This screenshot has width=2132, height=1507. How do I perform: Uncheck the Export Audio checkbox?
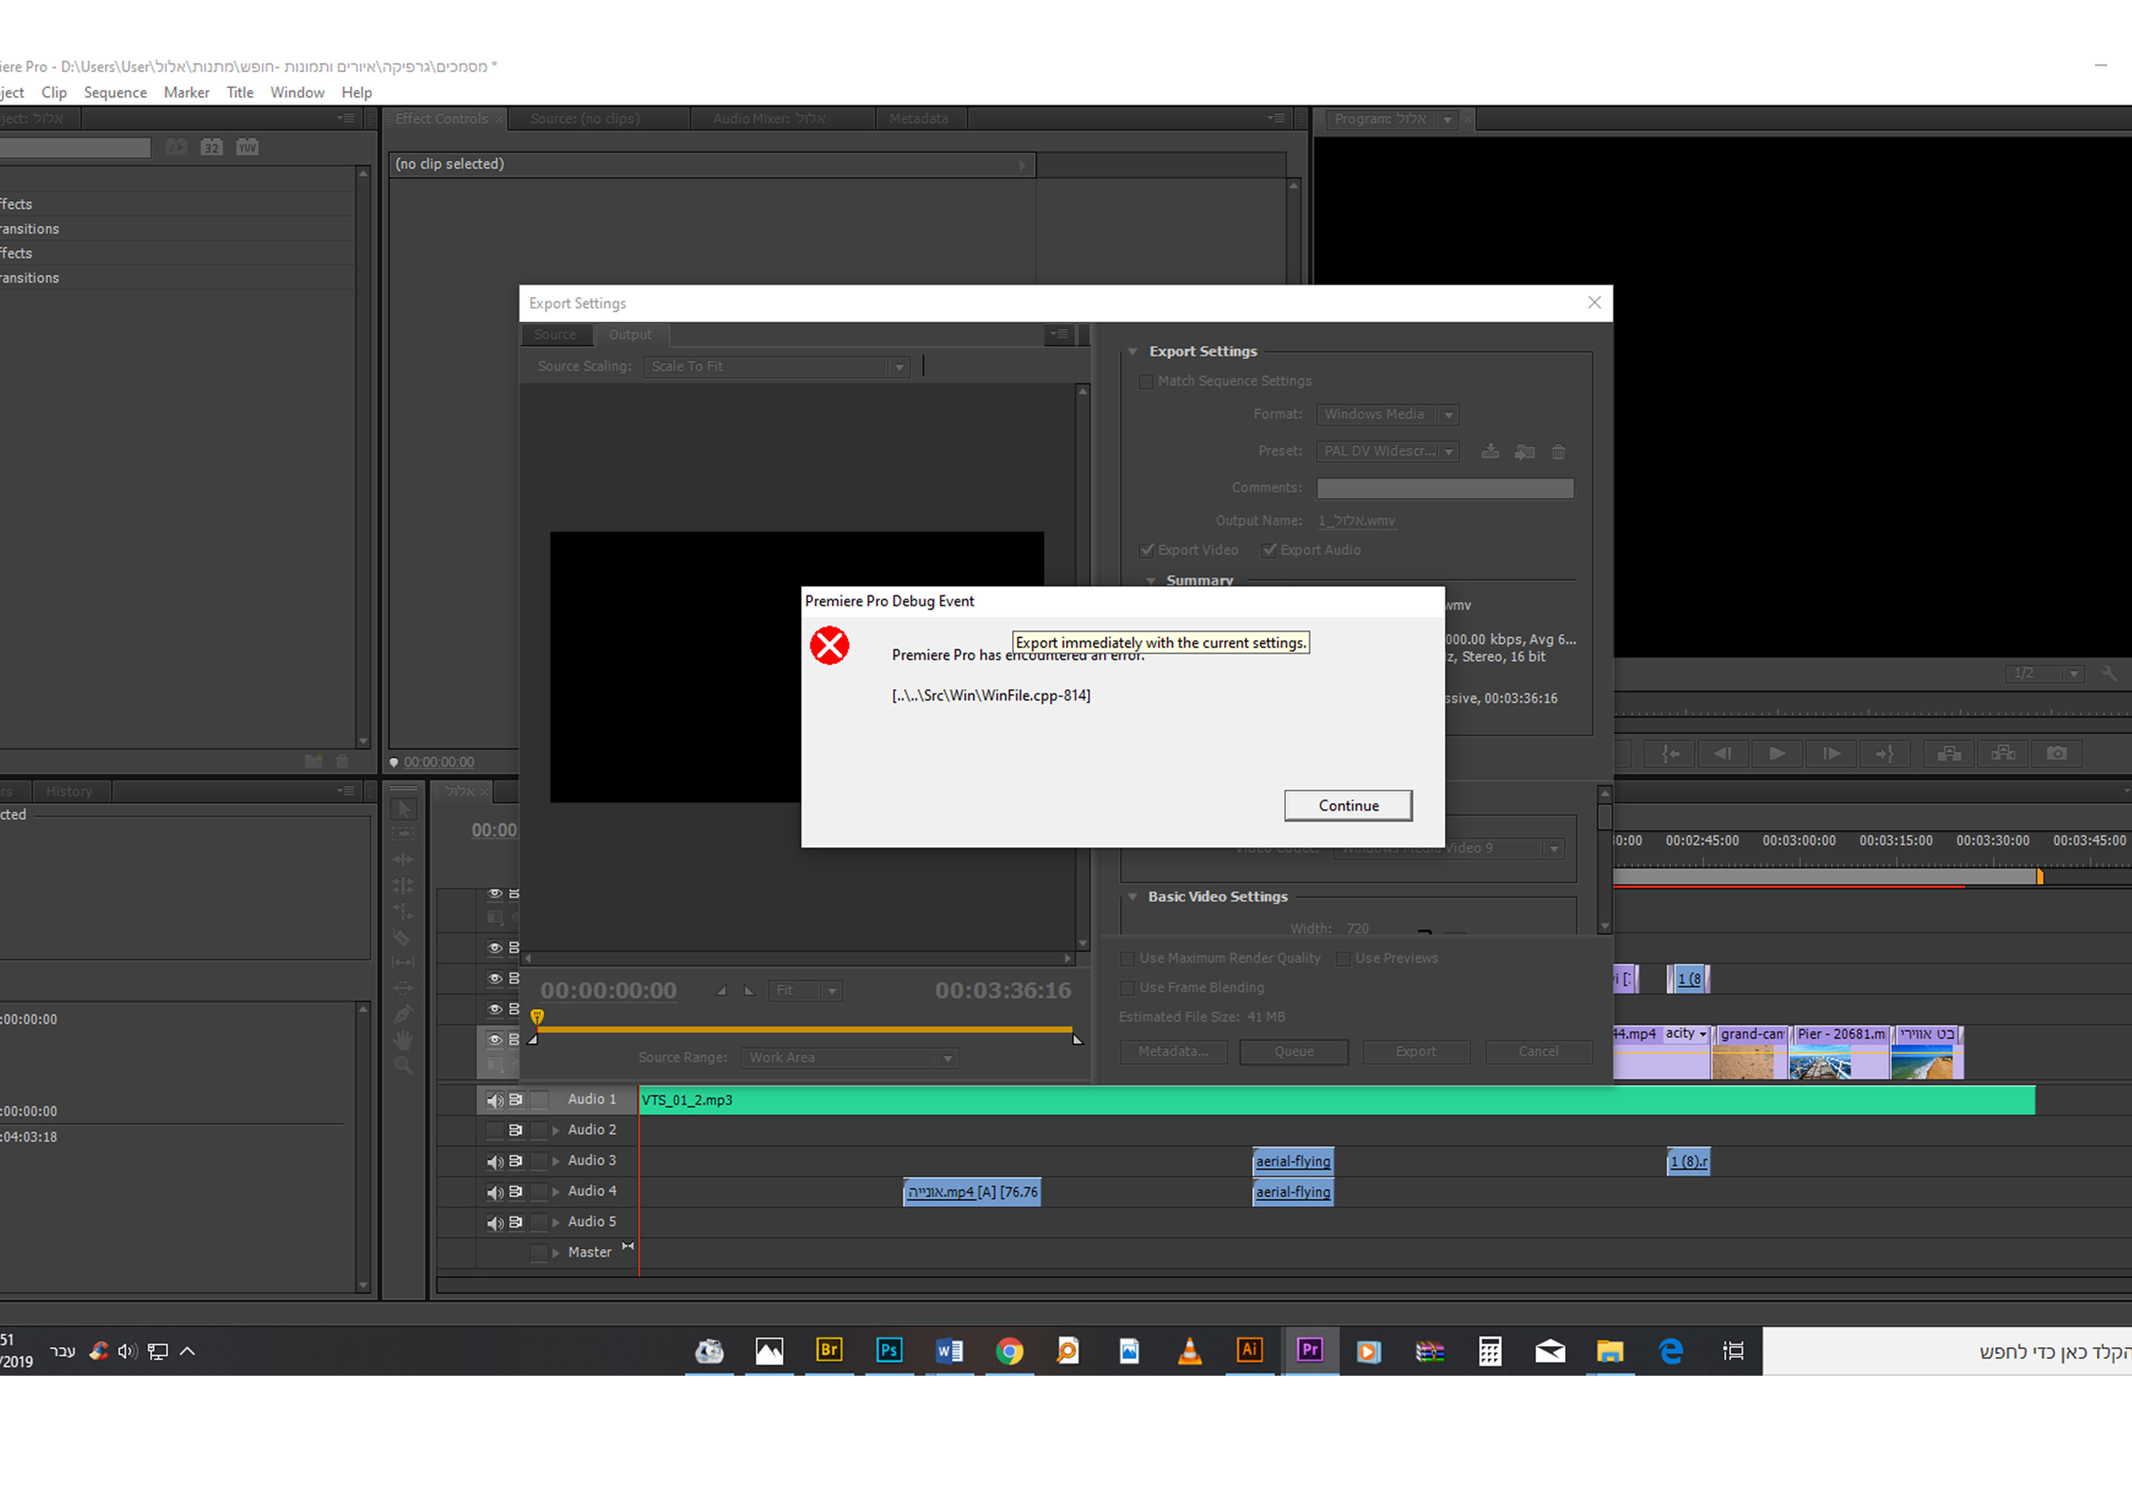tap(1268, 550)
